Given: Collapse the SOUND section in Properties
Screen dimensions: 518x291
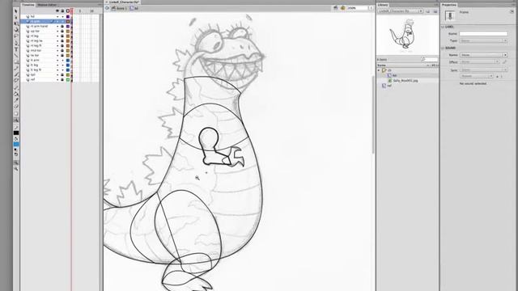Looking at the screenshot, I should [x=443, y=48].
